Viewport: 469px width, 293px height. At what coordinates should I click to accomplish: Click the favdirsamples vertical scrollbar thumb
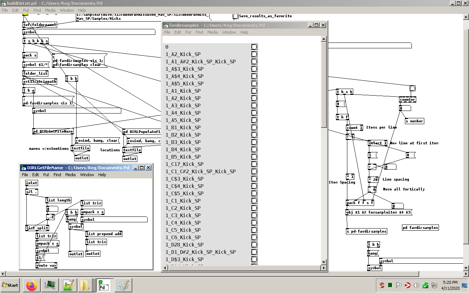(x=324, y=84)
